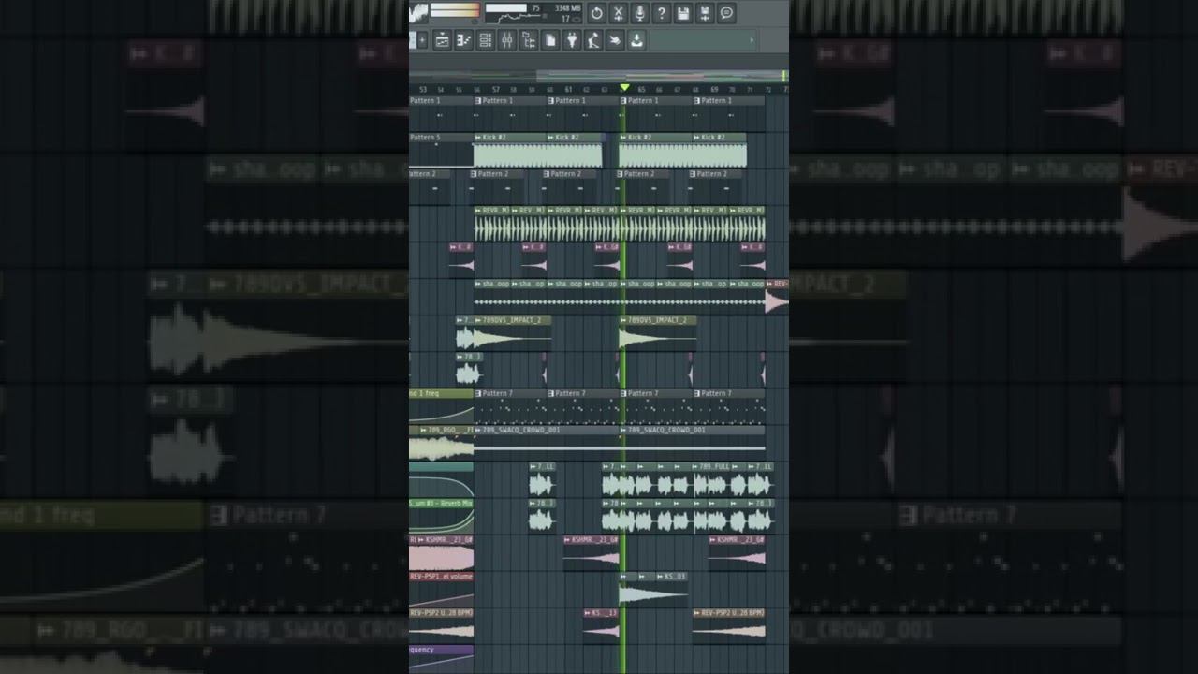Render as audio file with save-waveform icon
The width and height of the screenshot is (1198, 674).
click(705, 13)
